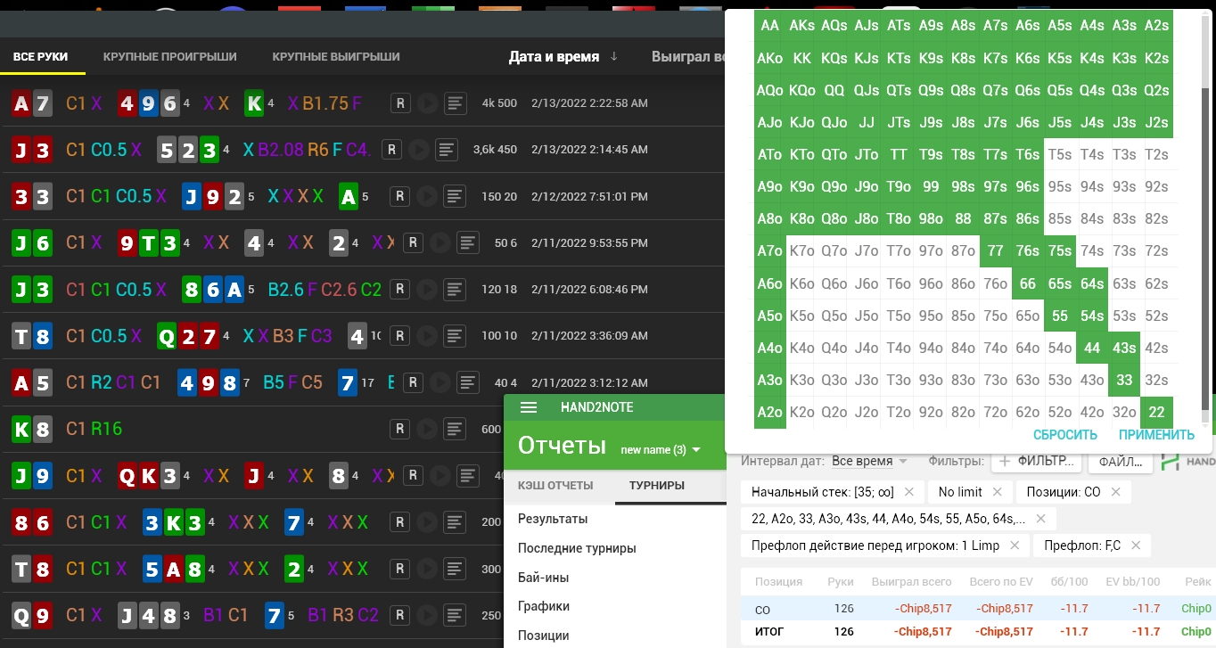Open notes icon for the 9:53:55 PM hand
This screenshot has width=1216, height=648.
(x=467, y=242)
